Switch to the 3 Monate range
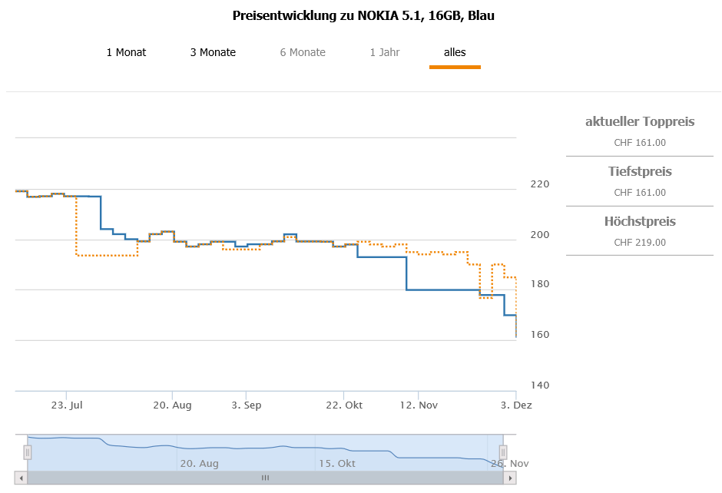This screenshot has width=722, height=493. 213,52
